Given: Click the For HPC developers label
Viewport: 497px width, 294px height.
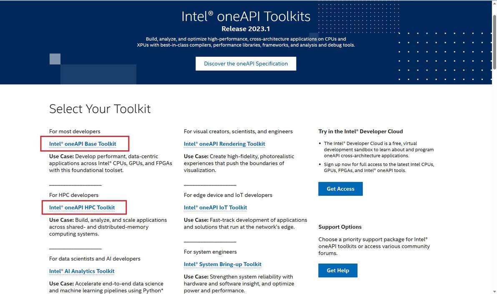Looking at the screenshot, I should pos(74,195).
